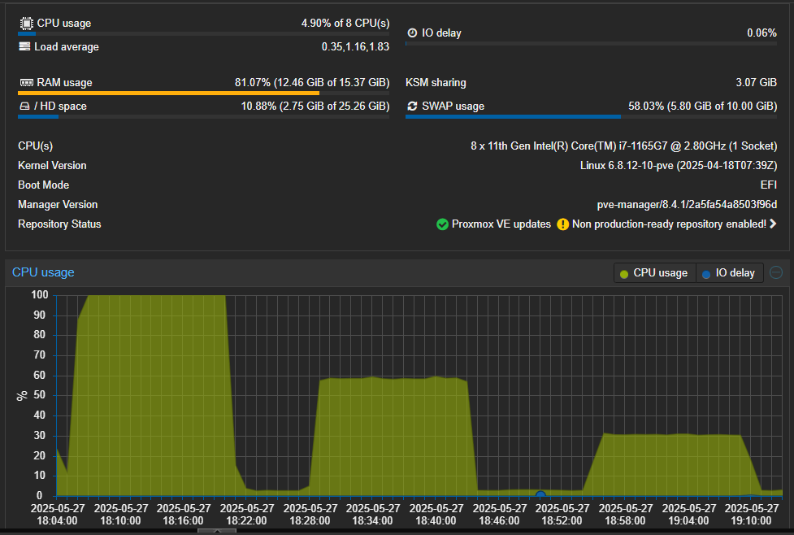The image size is (794, 535).
Task: Collapse the CPU usage chart with minus button
Action: tap(776, 272)
